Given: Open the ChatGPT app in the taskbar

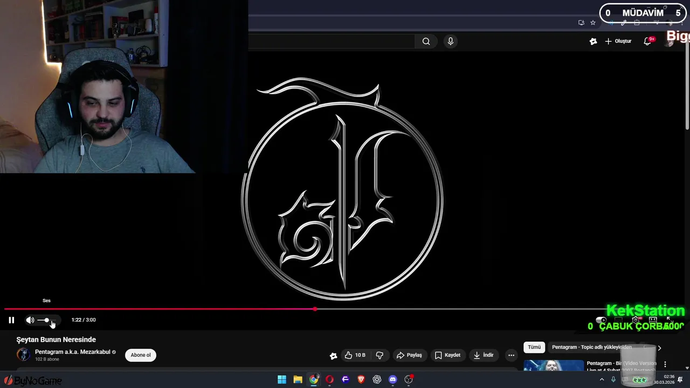Looking at the screenshot, I should [x=377, y=380].
